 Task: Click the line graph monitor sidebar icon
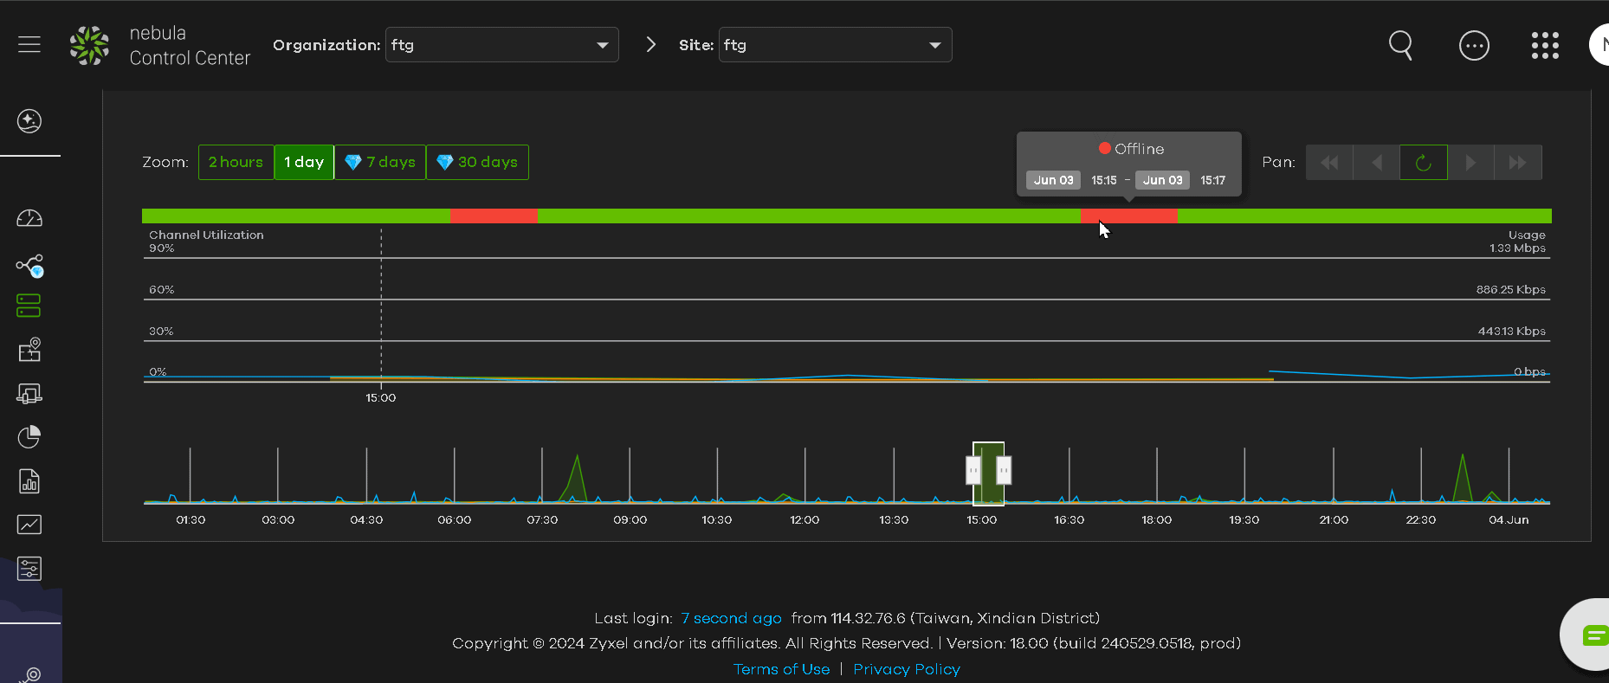tap(29, 525)
